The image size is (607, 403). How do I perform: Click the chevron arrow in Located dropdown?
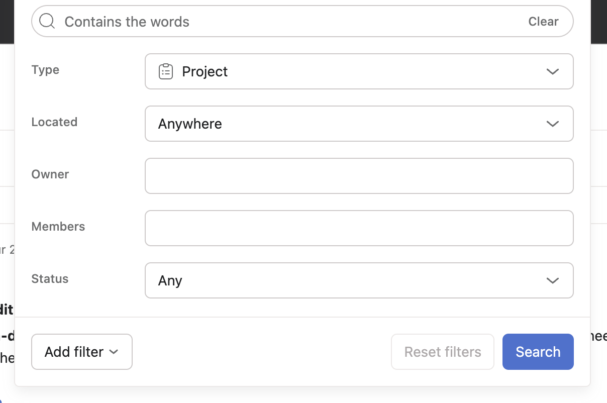552,124
